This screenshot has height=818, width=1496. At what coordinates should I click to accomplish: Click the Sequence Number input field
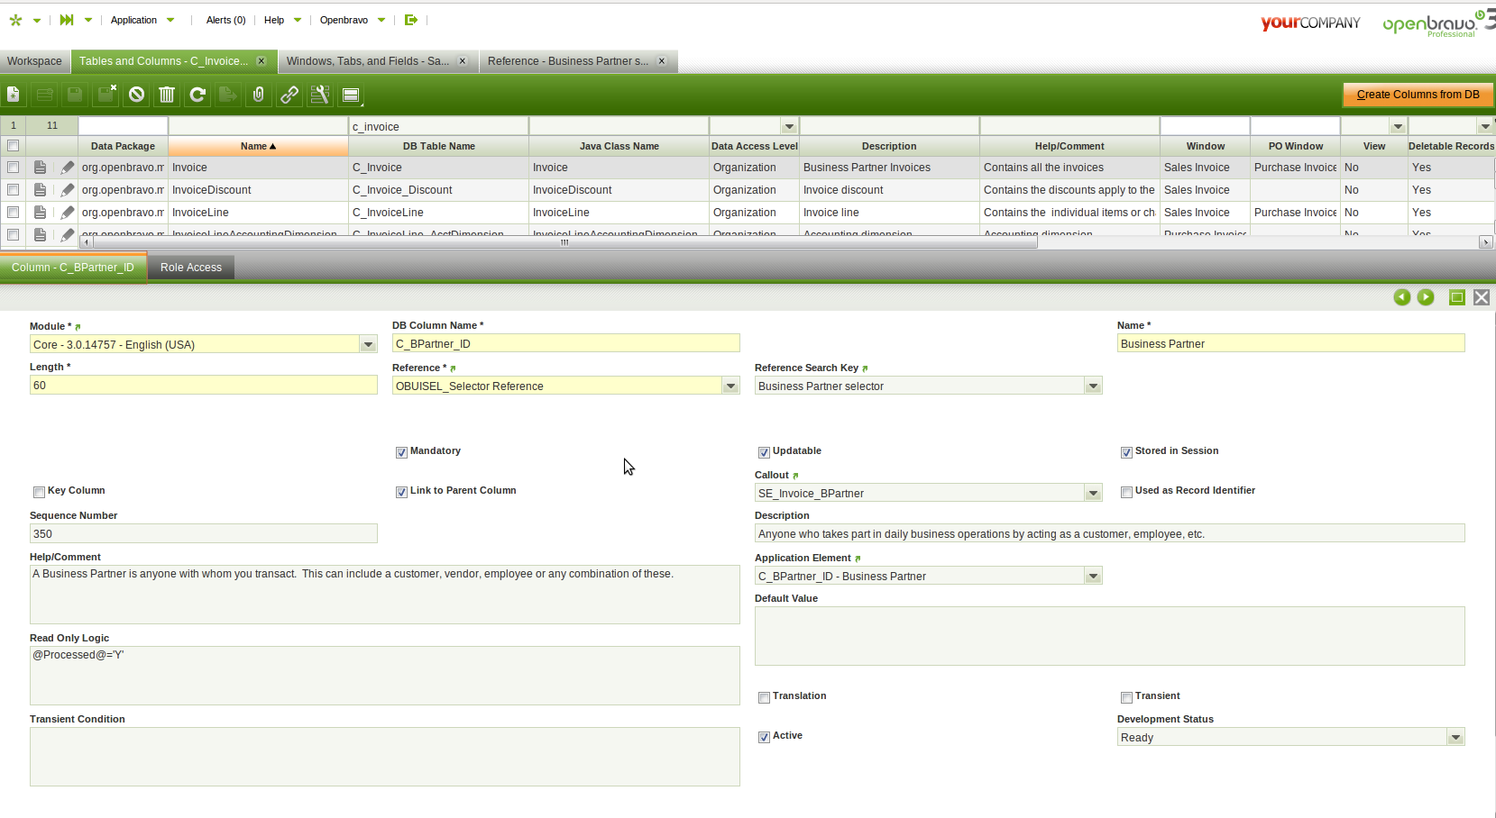[x=203, y=534]
